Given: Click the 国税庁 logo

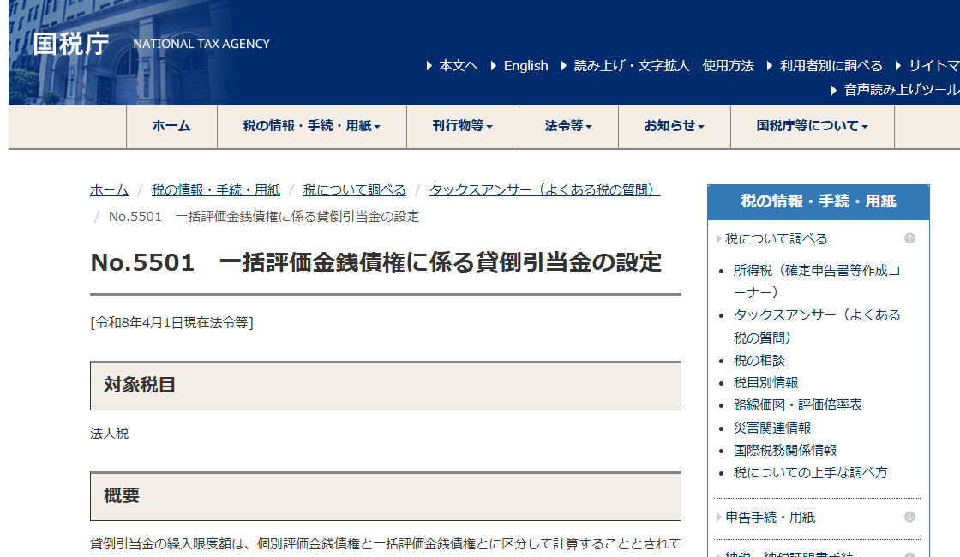Looking at the screenshot, I should (x=71, y=44).
